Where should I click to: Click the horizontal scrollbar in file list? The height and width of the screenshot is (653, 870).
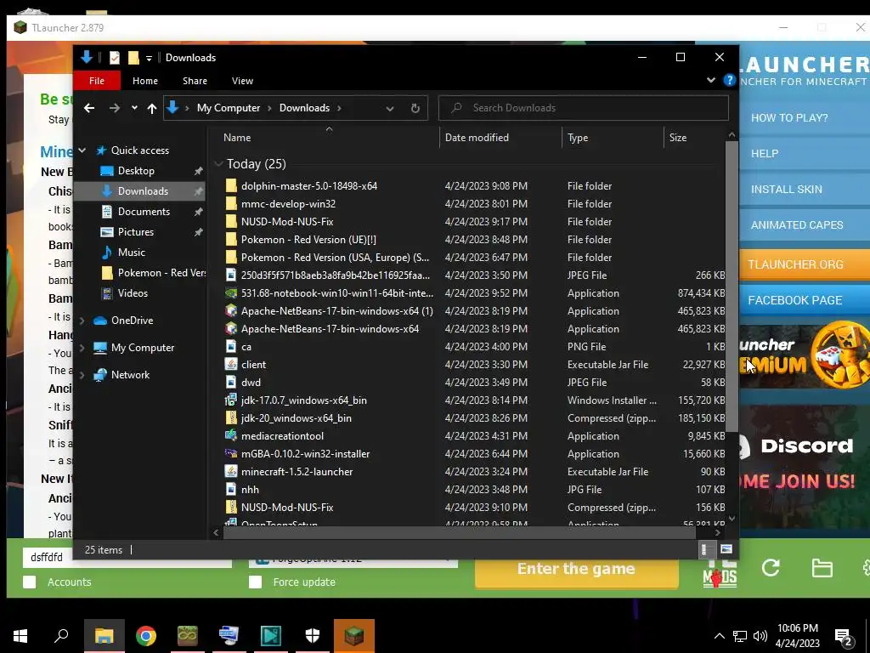459,532
